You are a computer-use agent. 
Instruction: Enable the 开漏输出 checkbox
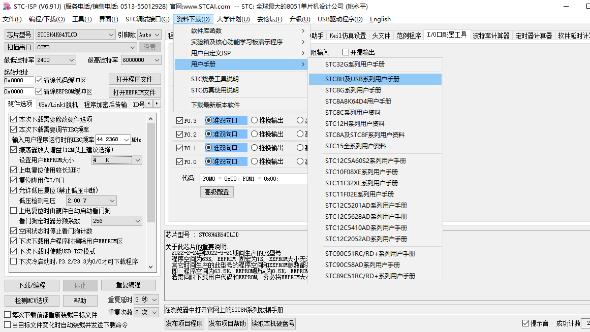346,52
